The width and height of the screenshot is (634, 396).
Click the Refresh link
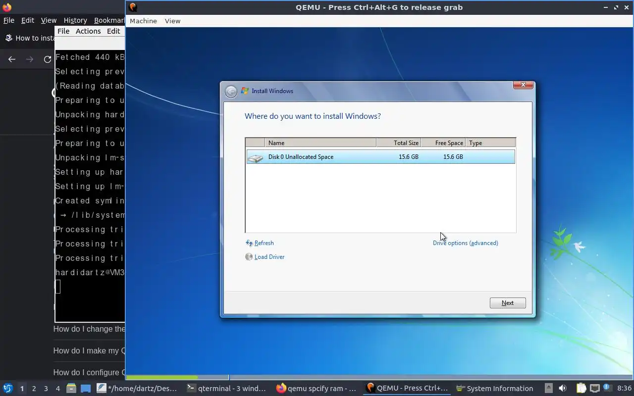[264, 243]
